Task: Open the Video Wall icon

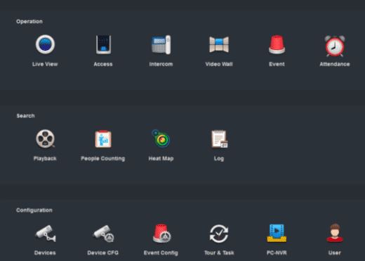Action: tap(219, 44)
